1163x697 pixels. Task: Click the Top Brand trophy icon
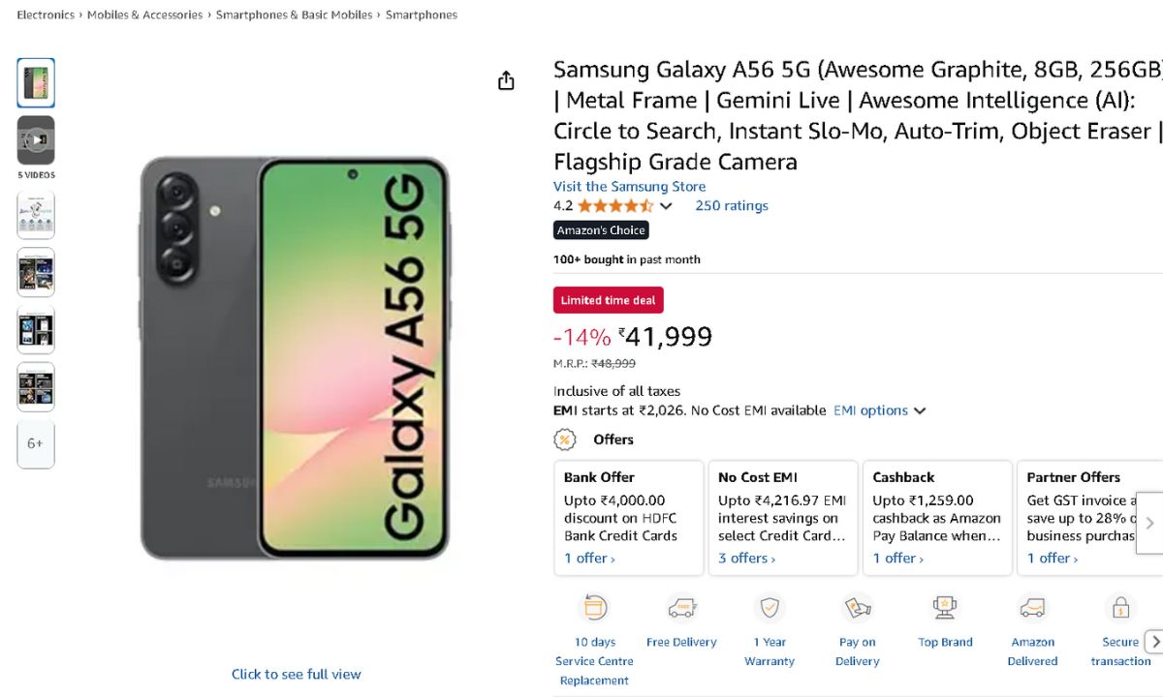[945, 608]
